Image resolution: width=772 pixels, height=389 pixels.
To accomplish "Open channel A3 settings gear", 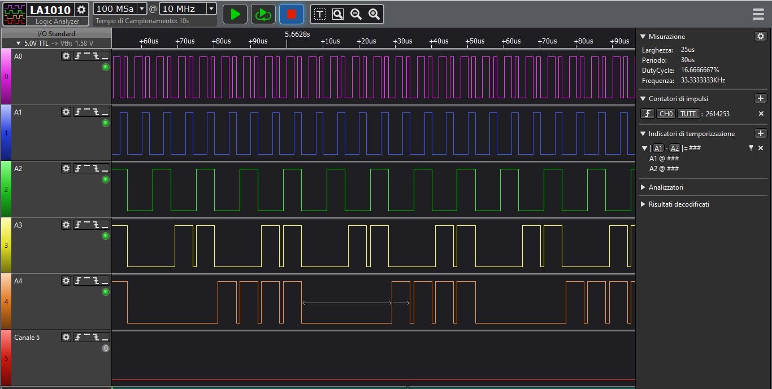I will point(66,225).
